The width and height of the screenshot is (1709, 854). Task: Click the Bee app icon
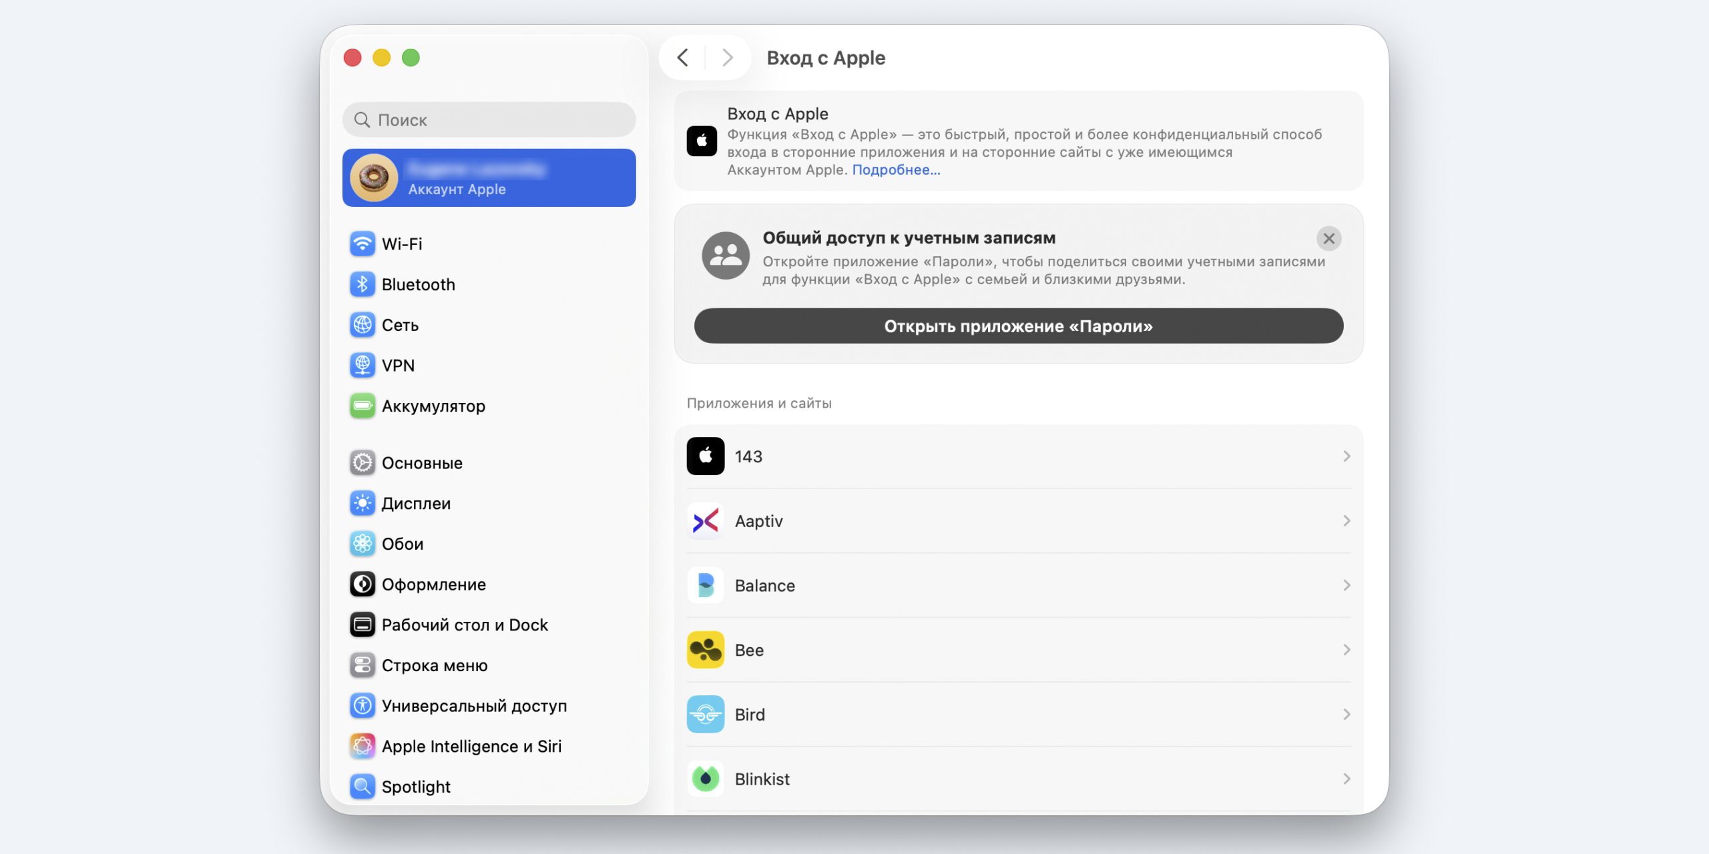(706, 650)
